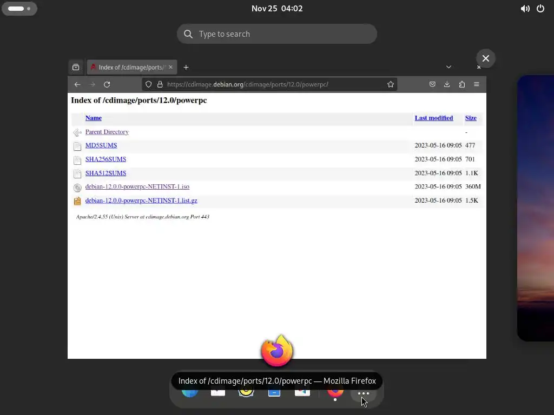Click the document icon beside SHA512SUMS
The image size is (554, 415).
pos(77,173)
